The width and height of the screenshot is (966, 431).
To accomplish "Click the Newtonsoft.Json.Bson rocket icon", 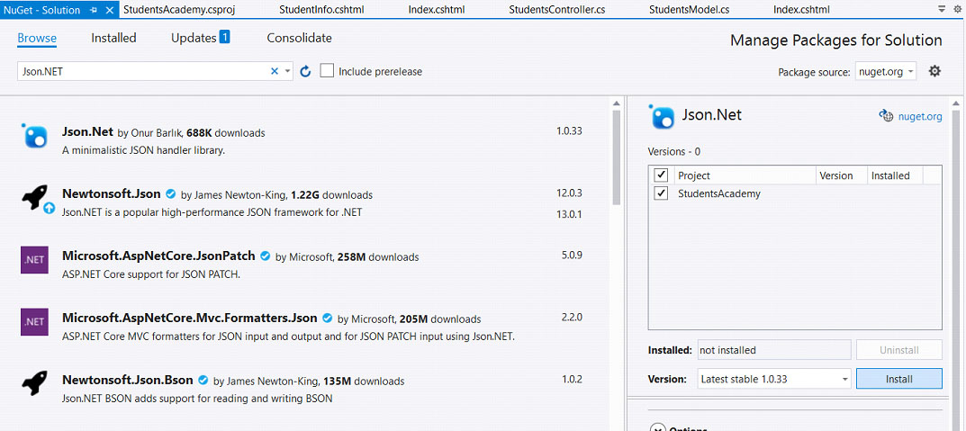I will pyautogui.click(x=34, y=383).
